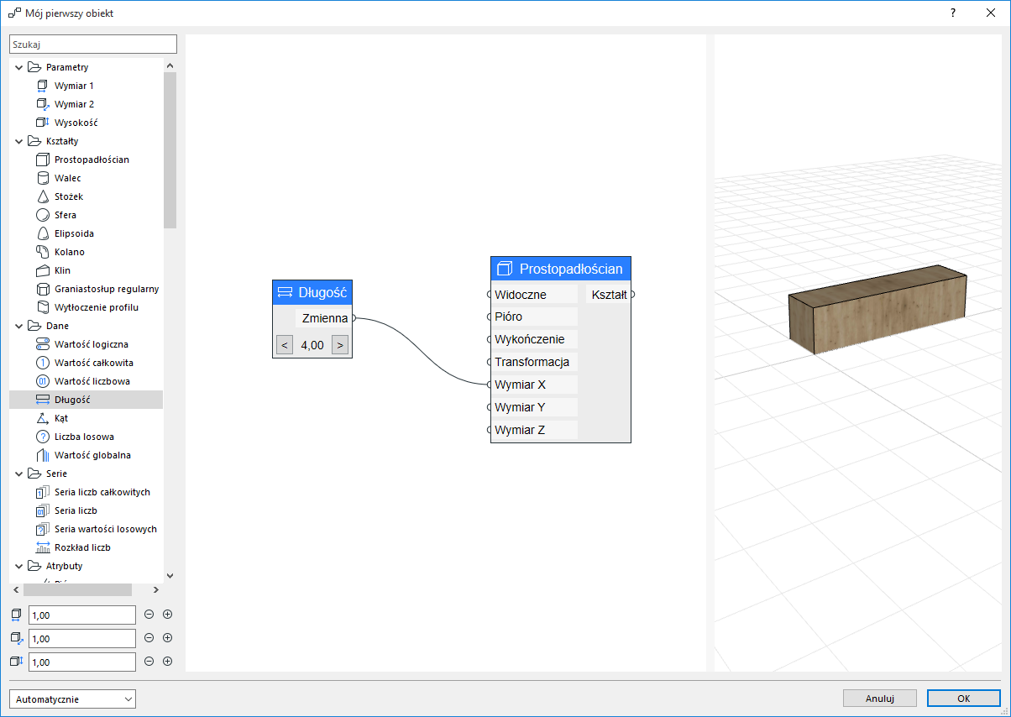Increase the Długość value with right arrow

click(340, 345)
